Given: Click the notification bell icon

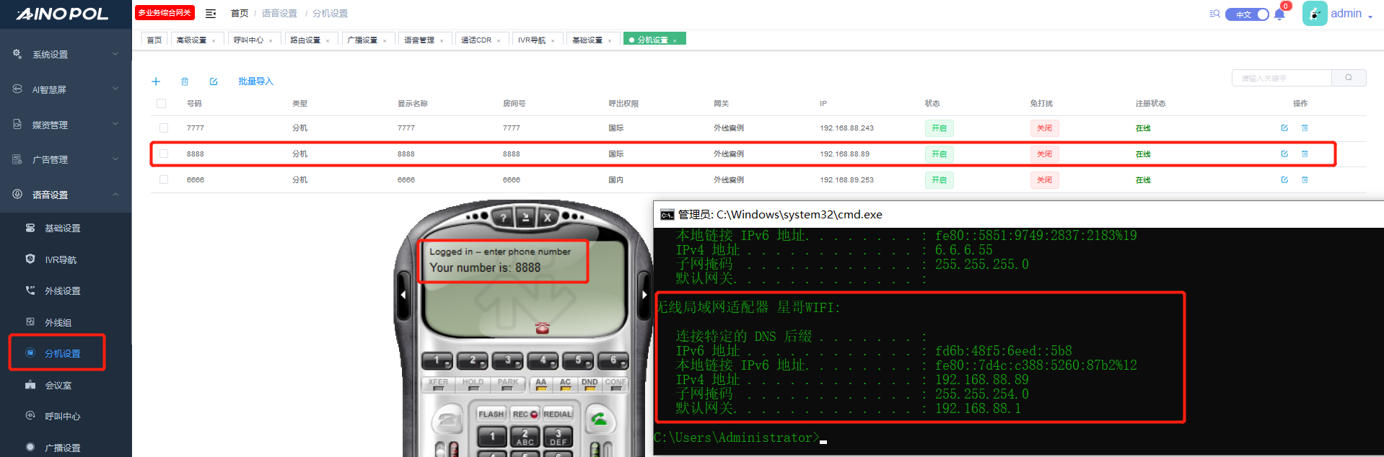Looking at the screenshot, I should [x=1279, y=14].
